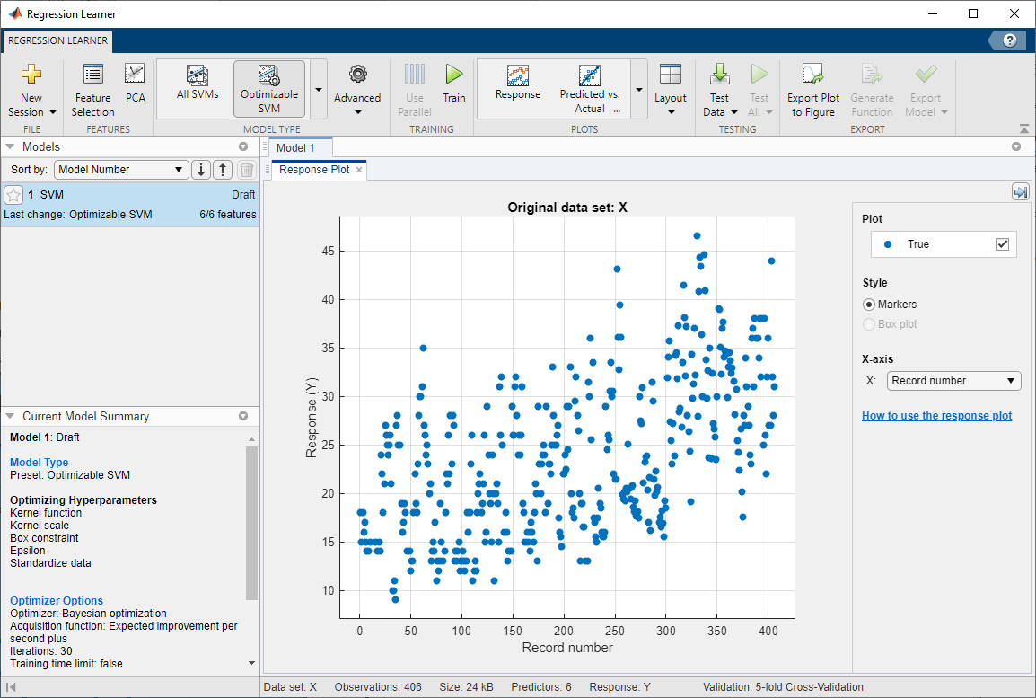Switch to the Model 1 tab
The height and width of the screenshot is (698, 1036).
(295, 147)
